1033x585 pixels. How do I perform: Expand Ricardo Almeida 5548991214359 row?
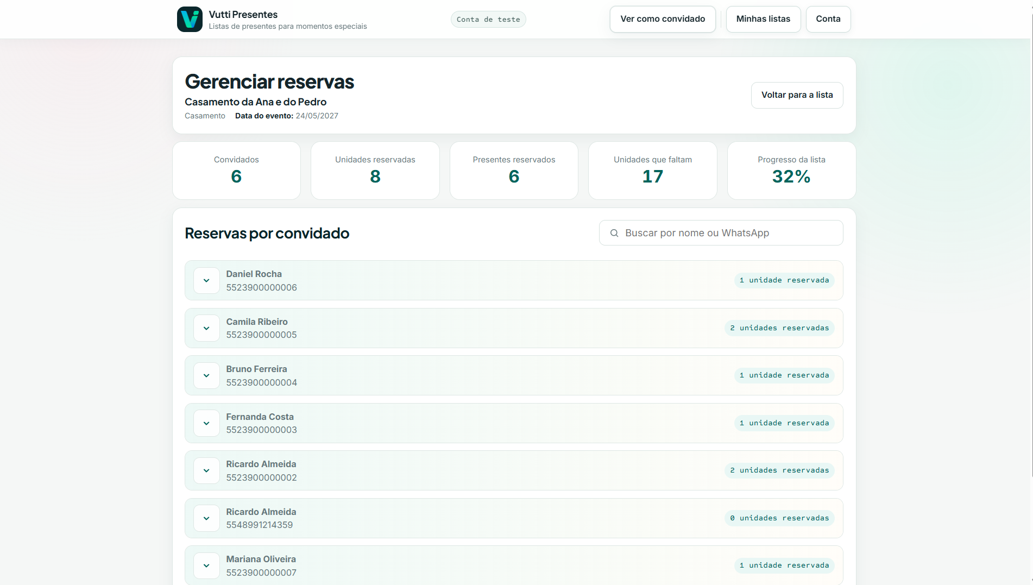pyautogui.click(x=206, y=518)
